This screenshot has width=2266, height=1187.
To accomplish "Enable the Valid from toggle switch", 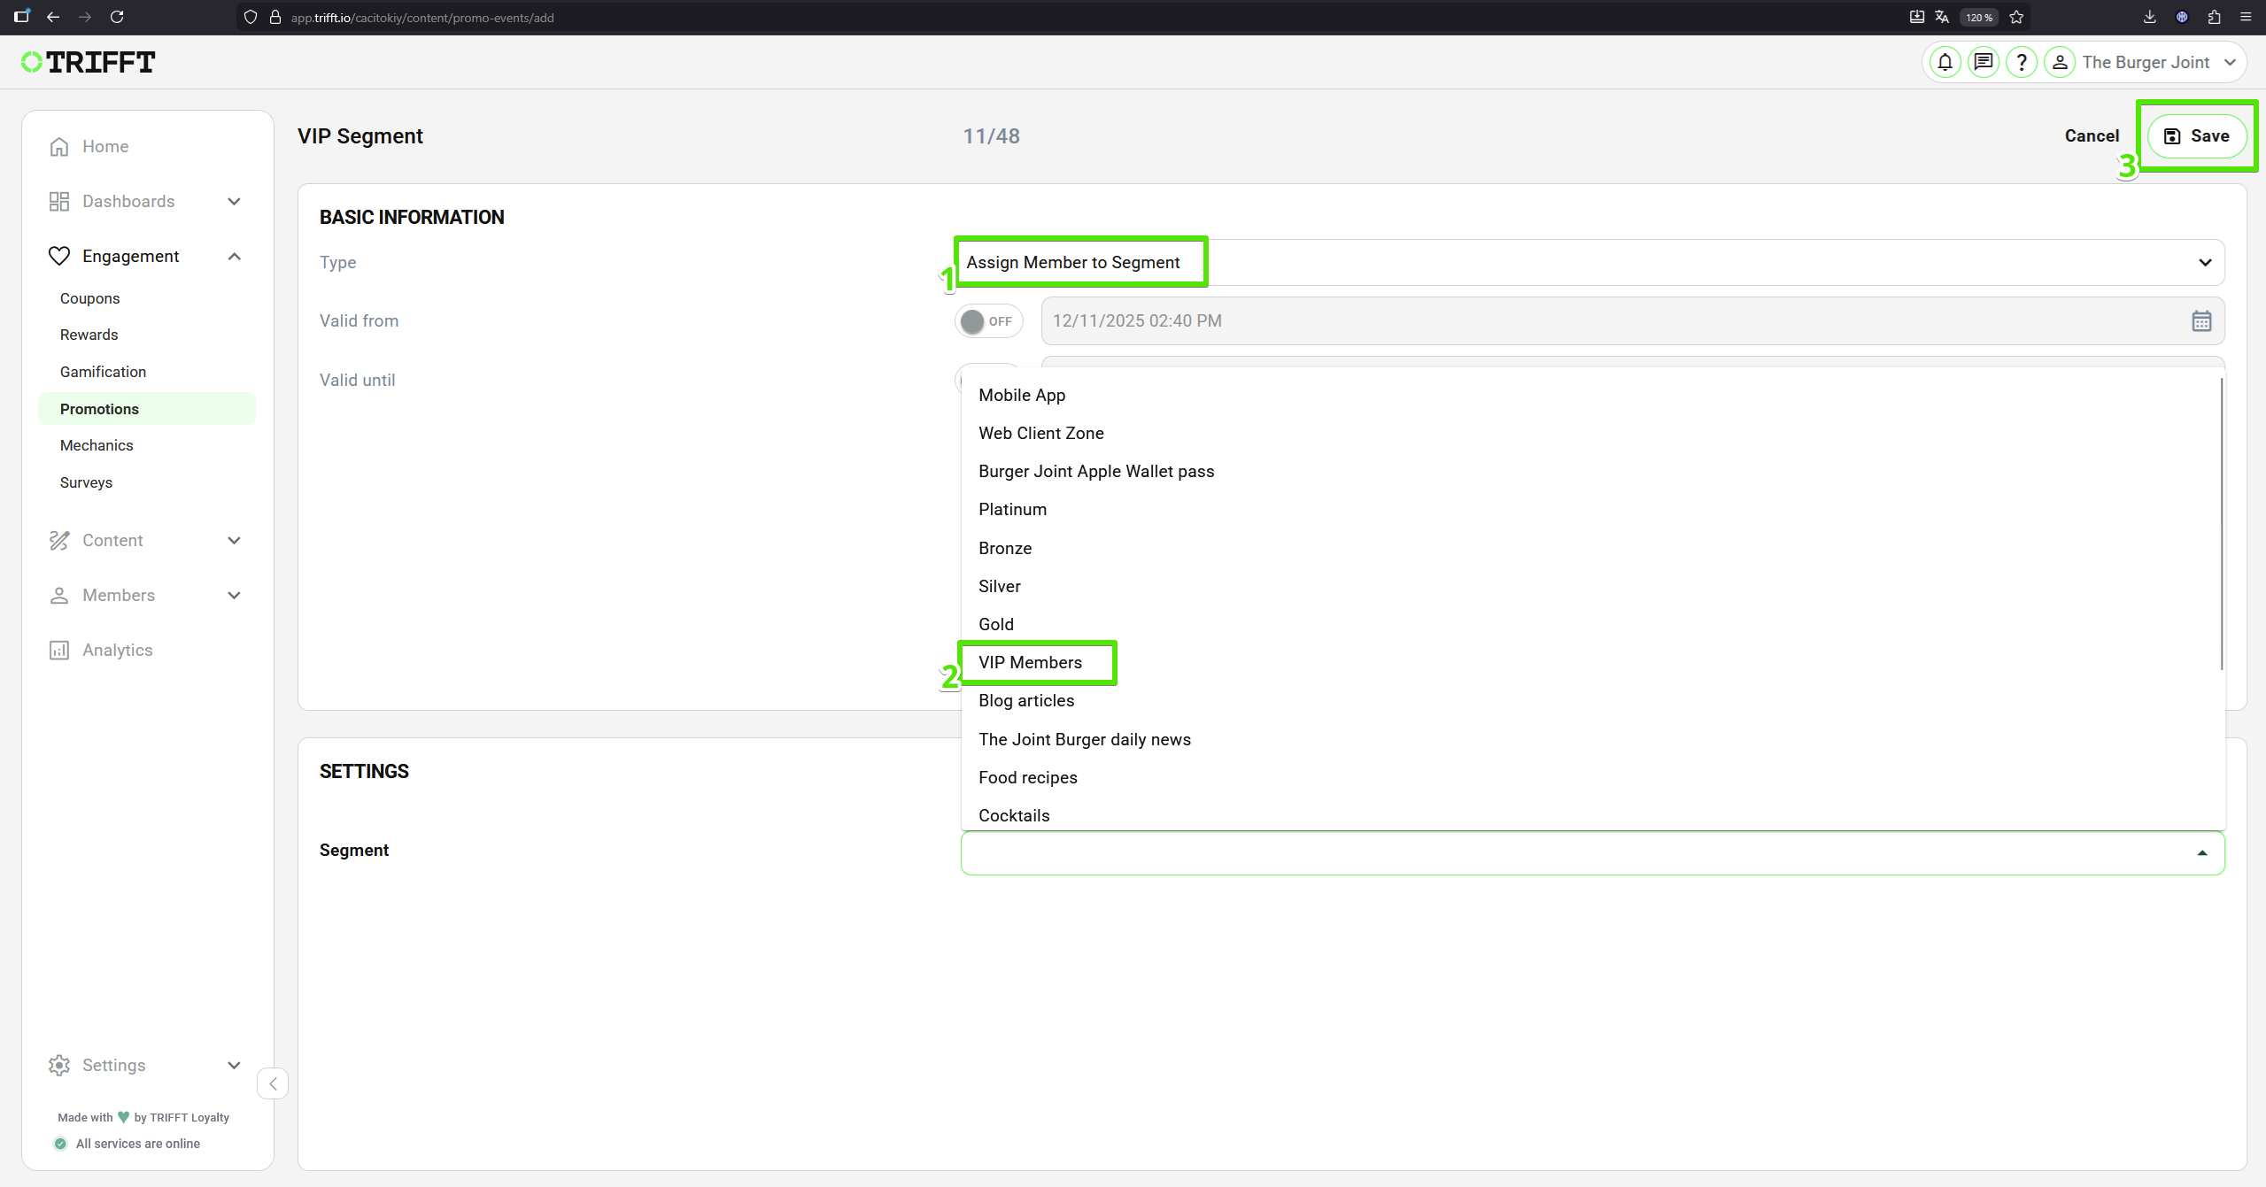I will (x=988, y=320).
